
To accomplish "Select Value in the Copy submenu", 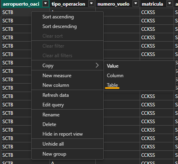I will point(140,66).
